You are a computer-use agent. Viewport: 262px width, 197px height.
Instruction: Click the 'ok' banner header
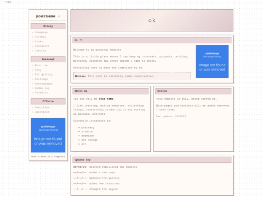(x=152, y=20)
